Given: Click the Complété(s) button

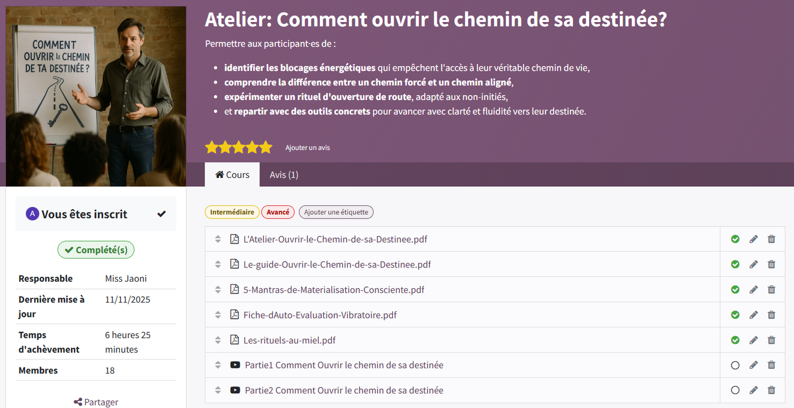Looking at the screenshot, I should click(96, 249).
